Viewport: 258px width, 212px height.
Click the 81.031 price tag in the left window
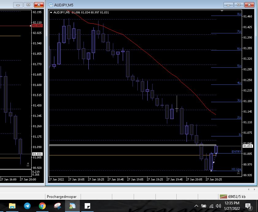(37, 154)
